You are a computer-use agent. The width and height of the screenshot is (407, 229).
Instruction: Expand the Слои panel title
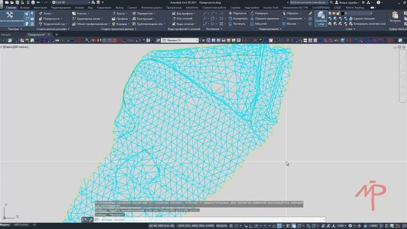coord(350,29)
